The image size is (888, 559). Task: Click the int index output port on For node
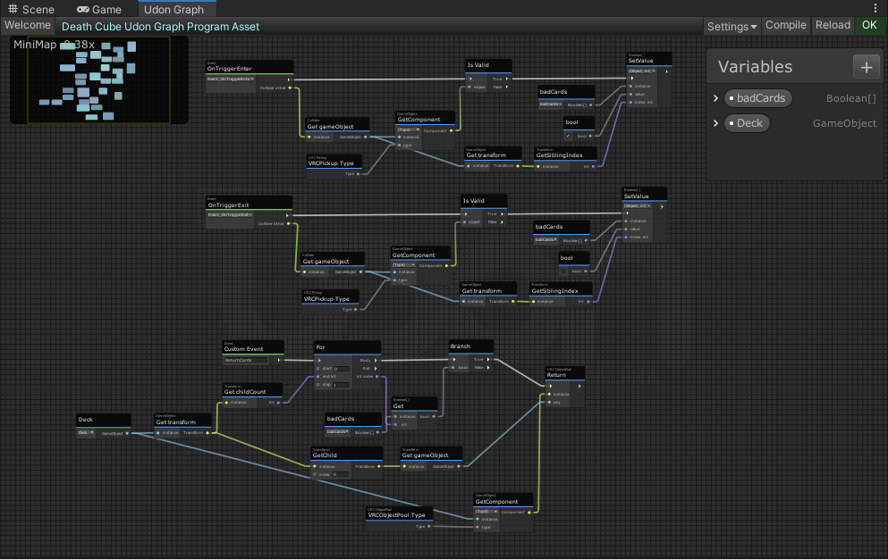[x=376, y=376]
